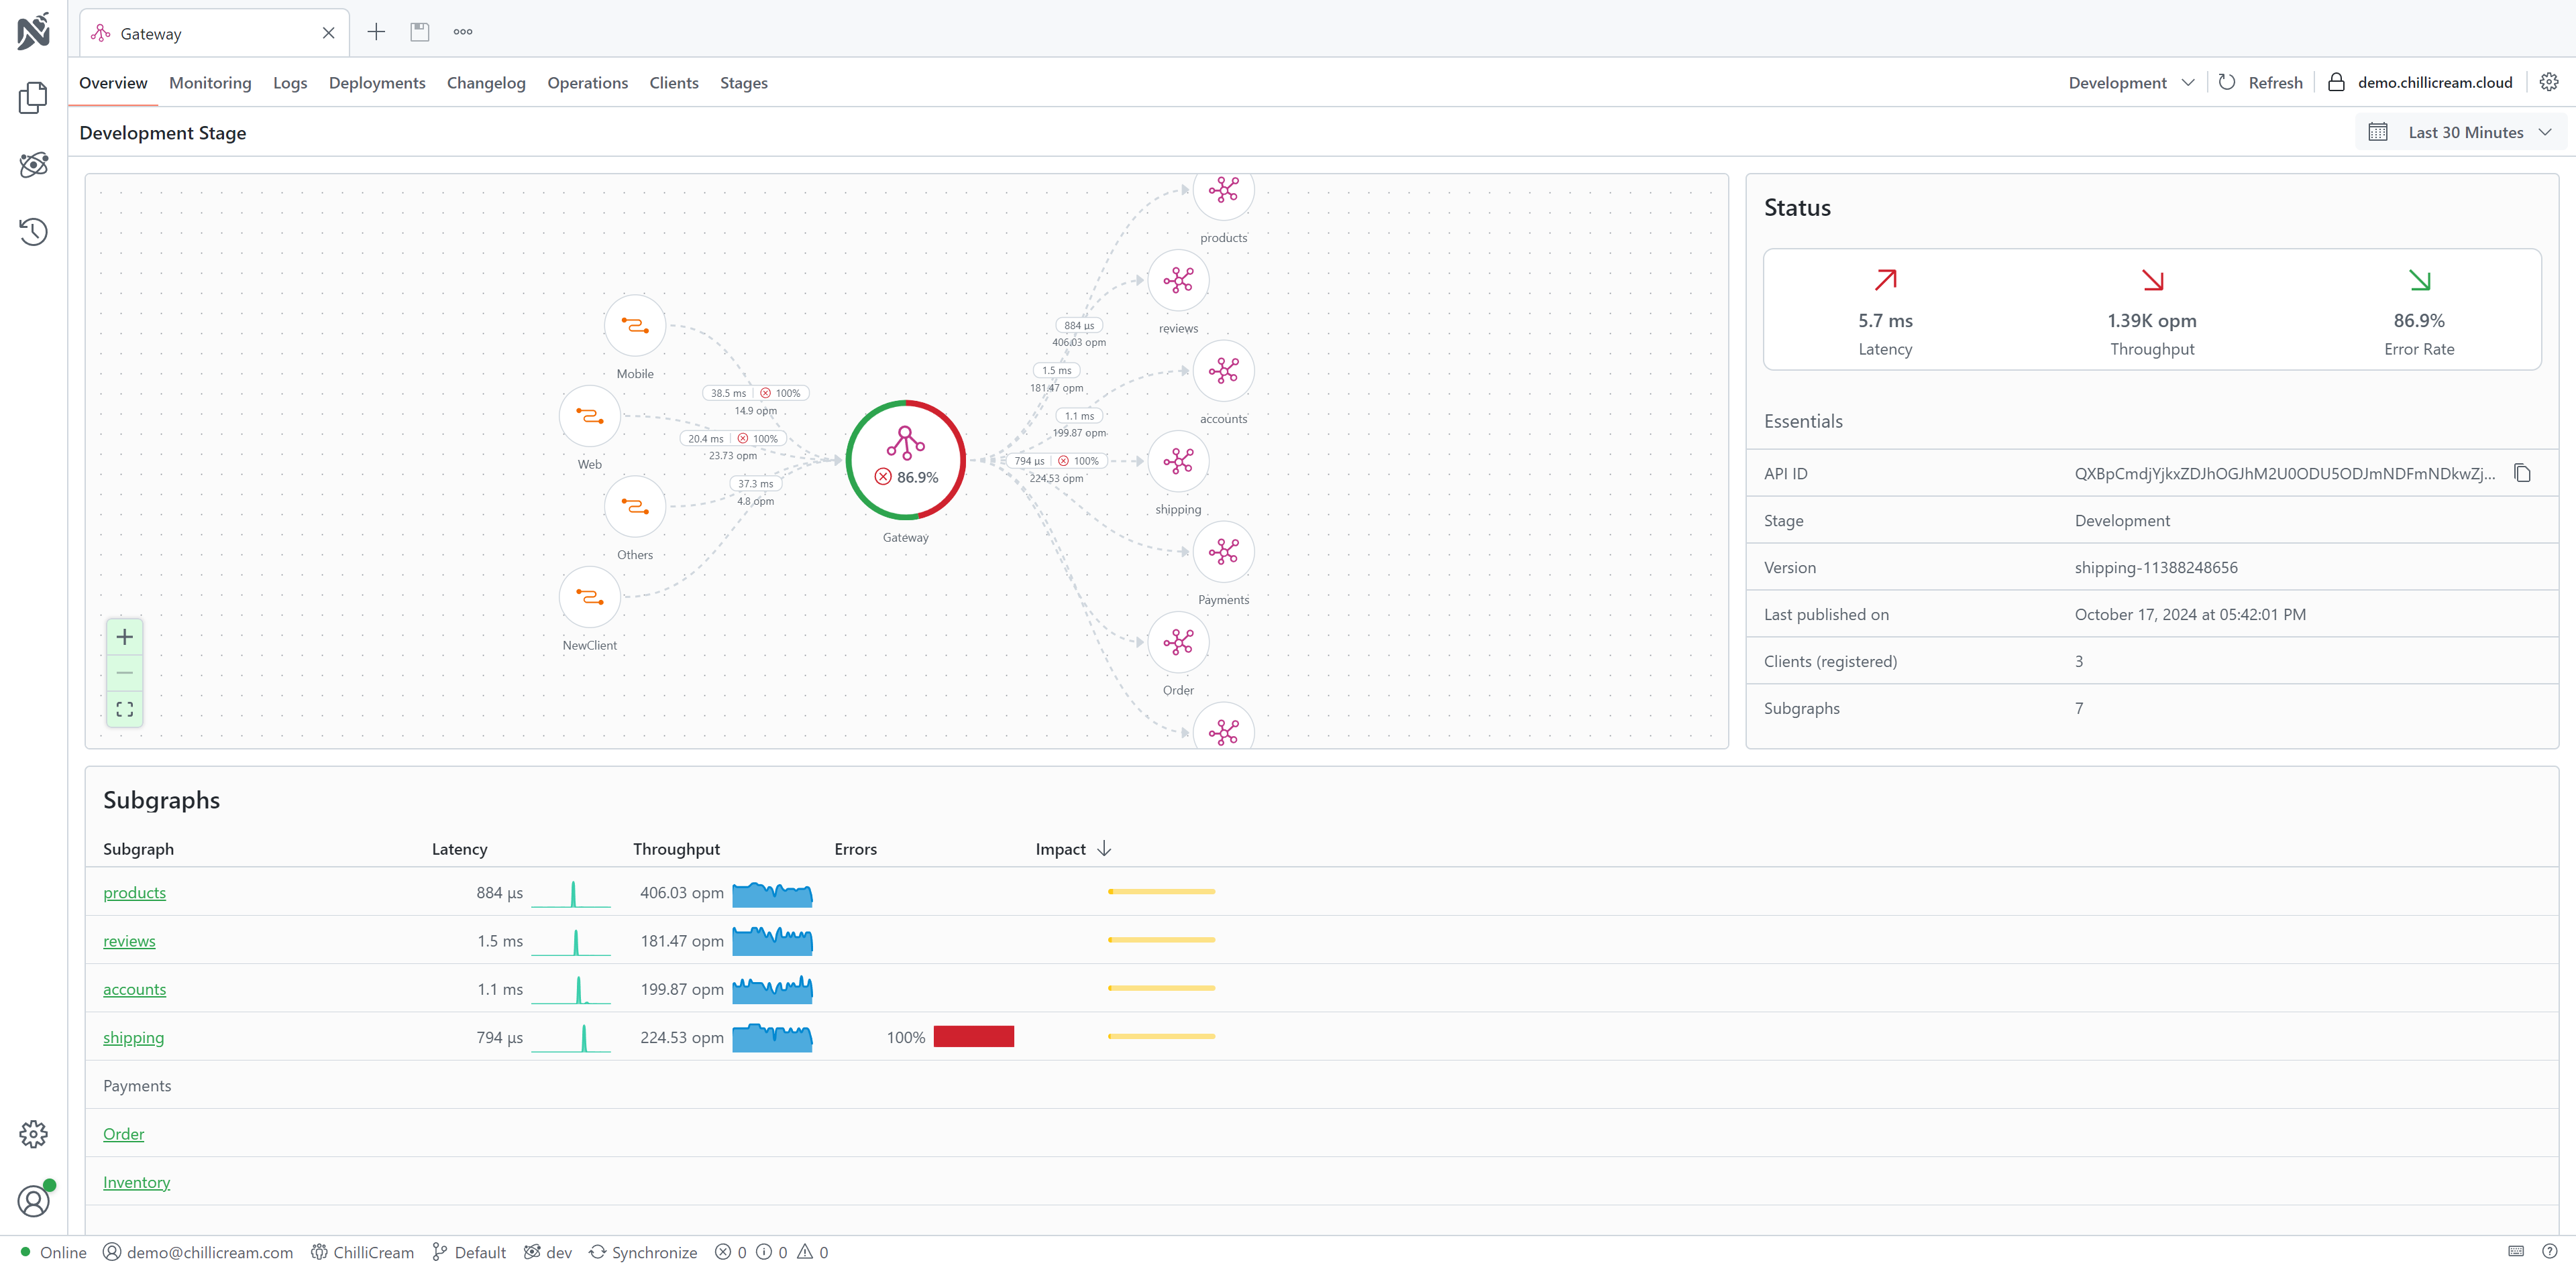
Task: Zoom in on the graph with plus
Action: point(125,638)
